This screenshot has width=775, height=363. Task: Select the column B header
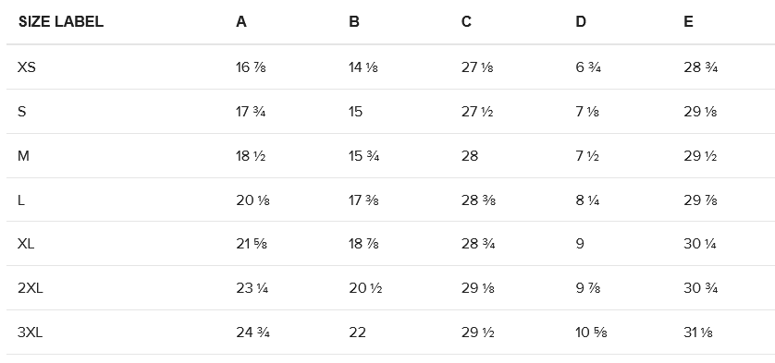click(354, 22)
